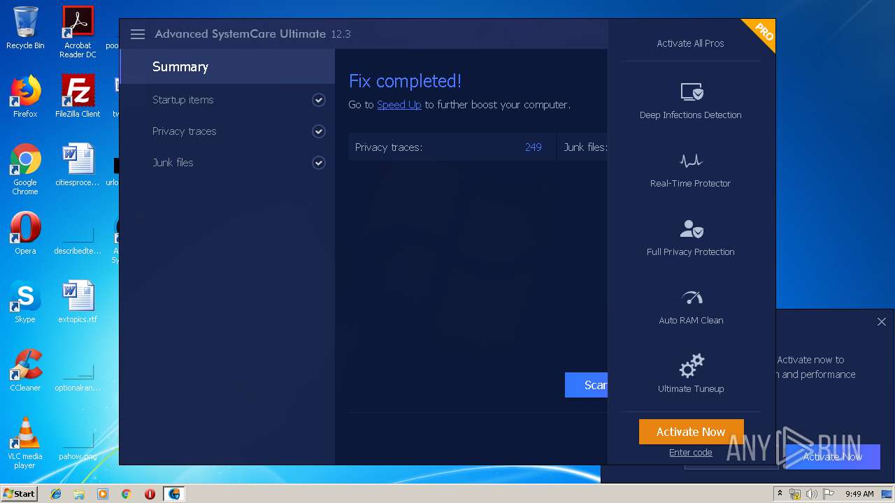Open the extopics.rtf document
Screen dimensions: 895x503
78,302
